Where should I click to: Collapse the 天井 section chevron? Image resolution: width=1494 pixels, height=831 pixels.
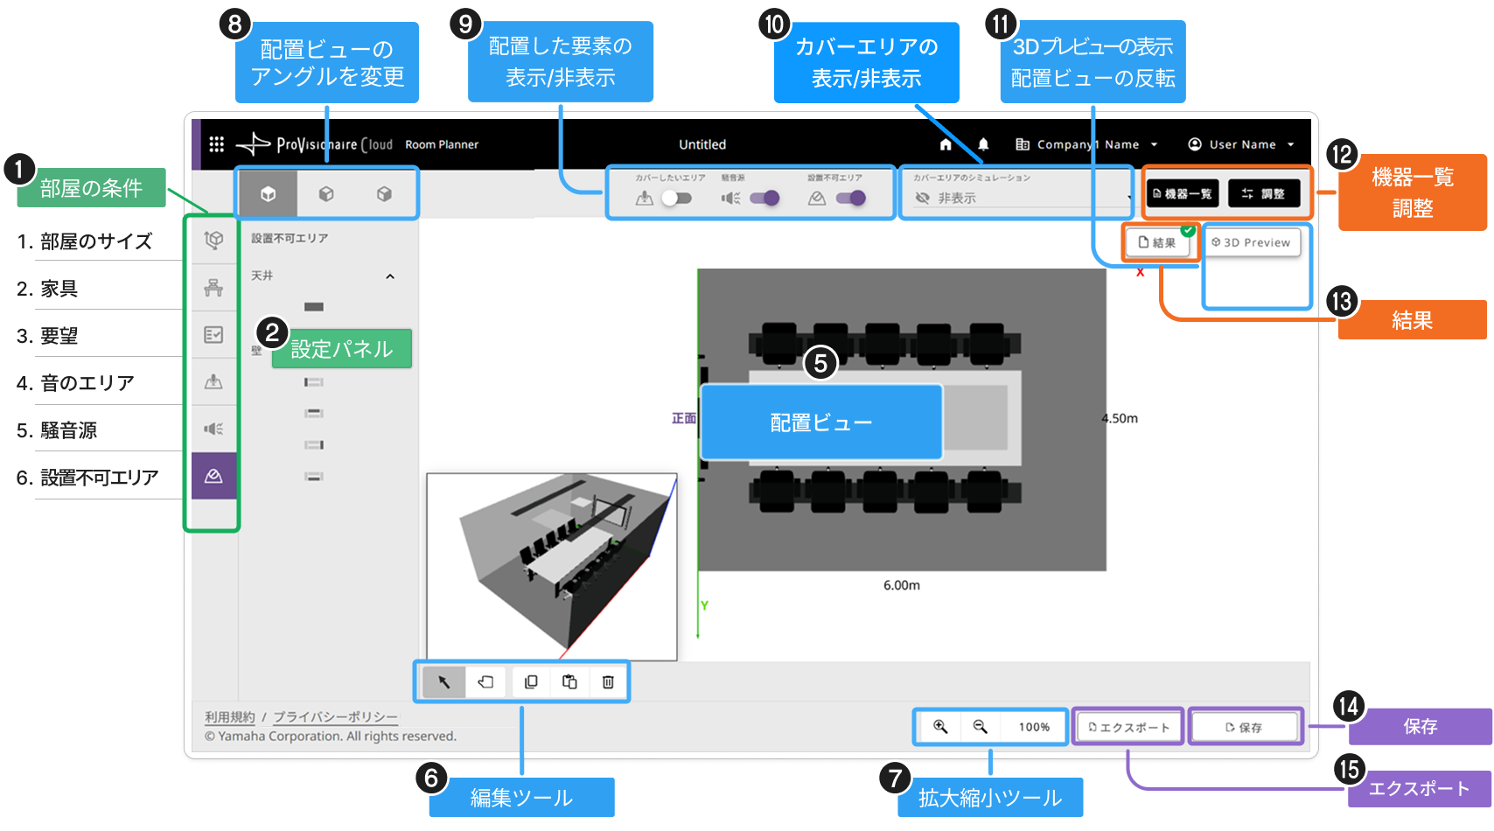pyautogui.click(x=390, y=276)
